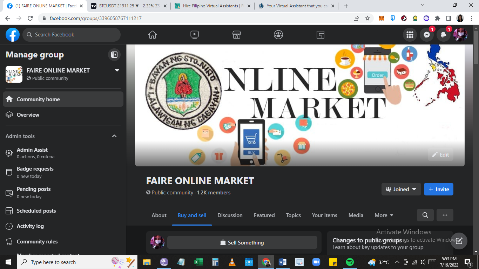Open Excel from the taskbar
Image resolution: width=479 pixels, height=269 pixels.
[198, 262]
